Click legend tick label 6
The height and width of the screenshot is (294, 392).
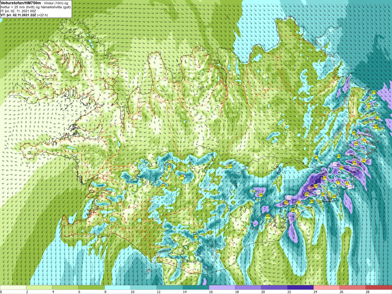click(79, 292)
